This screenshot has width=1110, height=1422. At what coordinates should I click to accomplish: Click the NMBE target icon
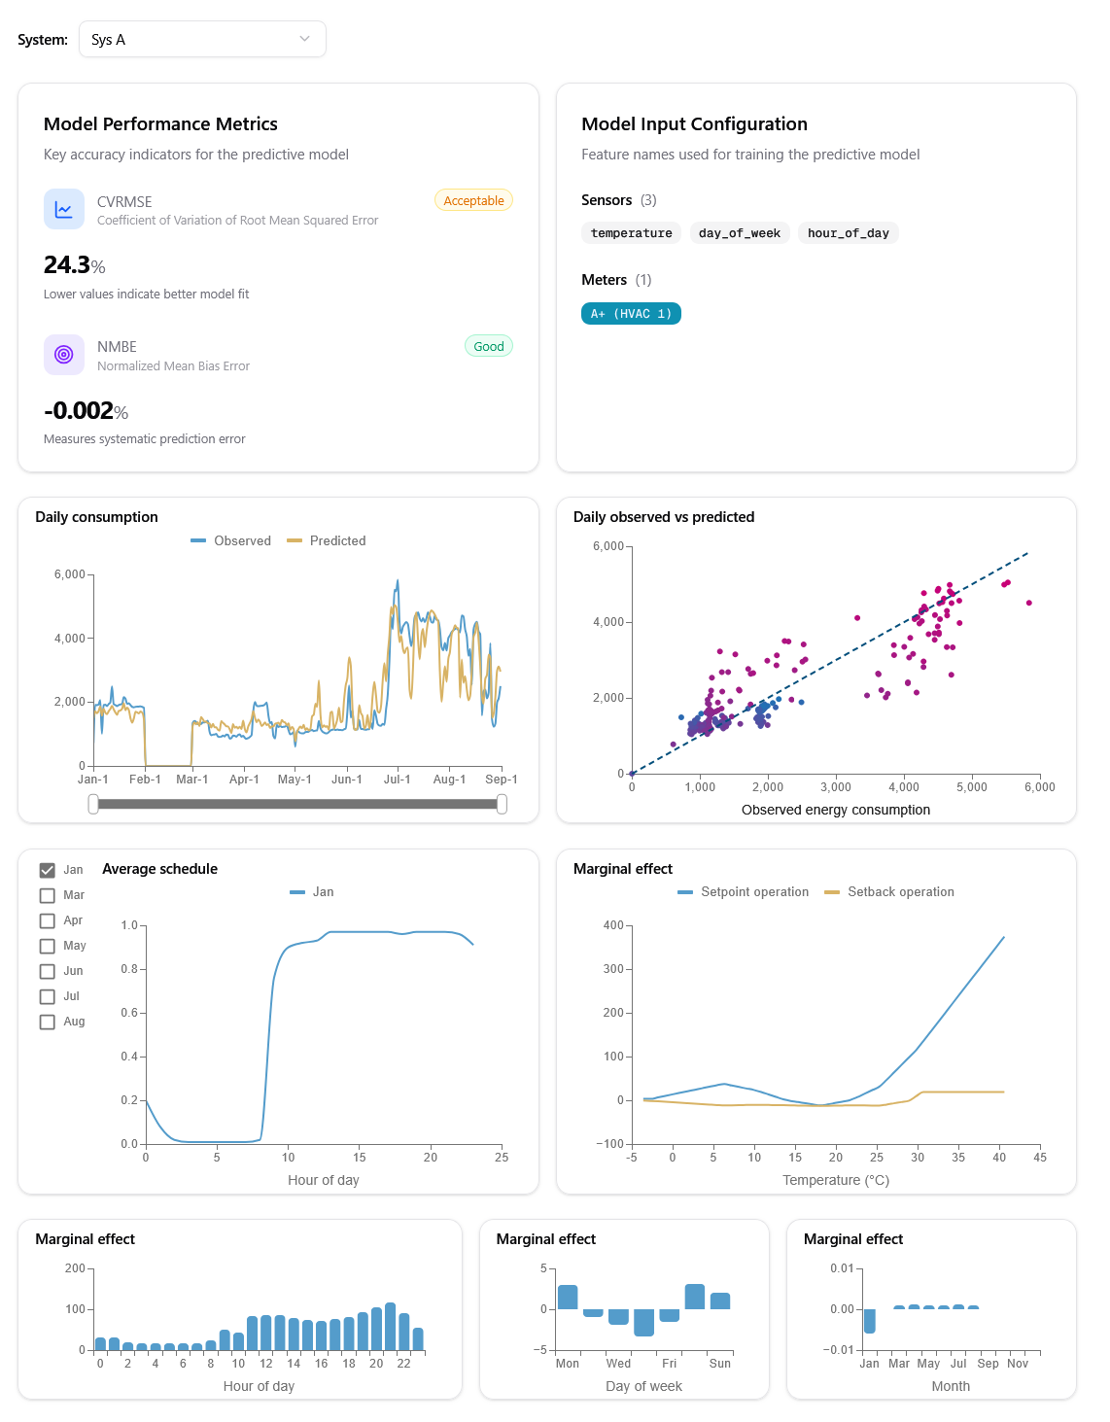64,355
